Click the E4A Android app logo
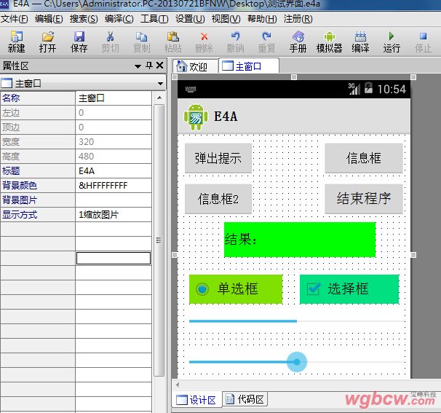 click(196, 117)
